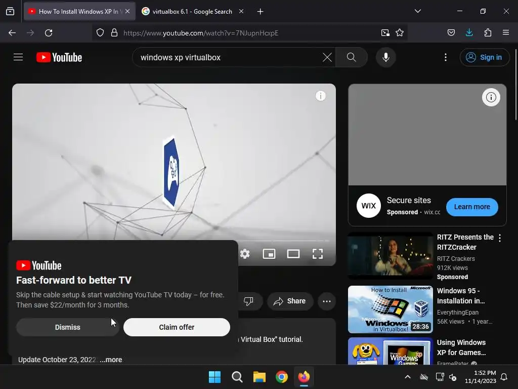
Task: Go to YouTube home via logo
Action: click(x=59, y=57)
